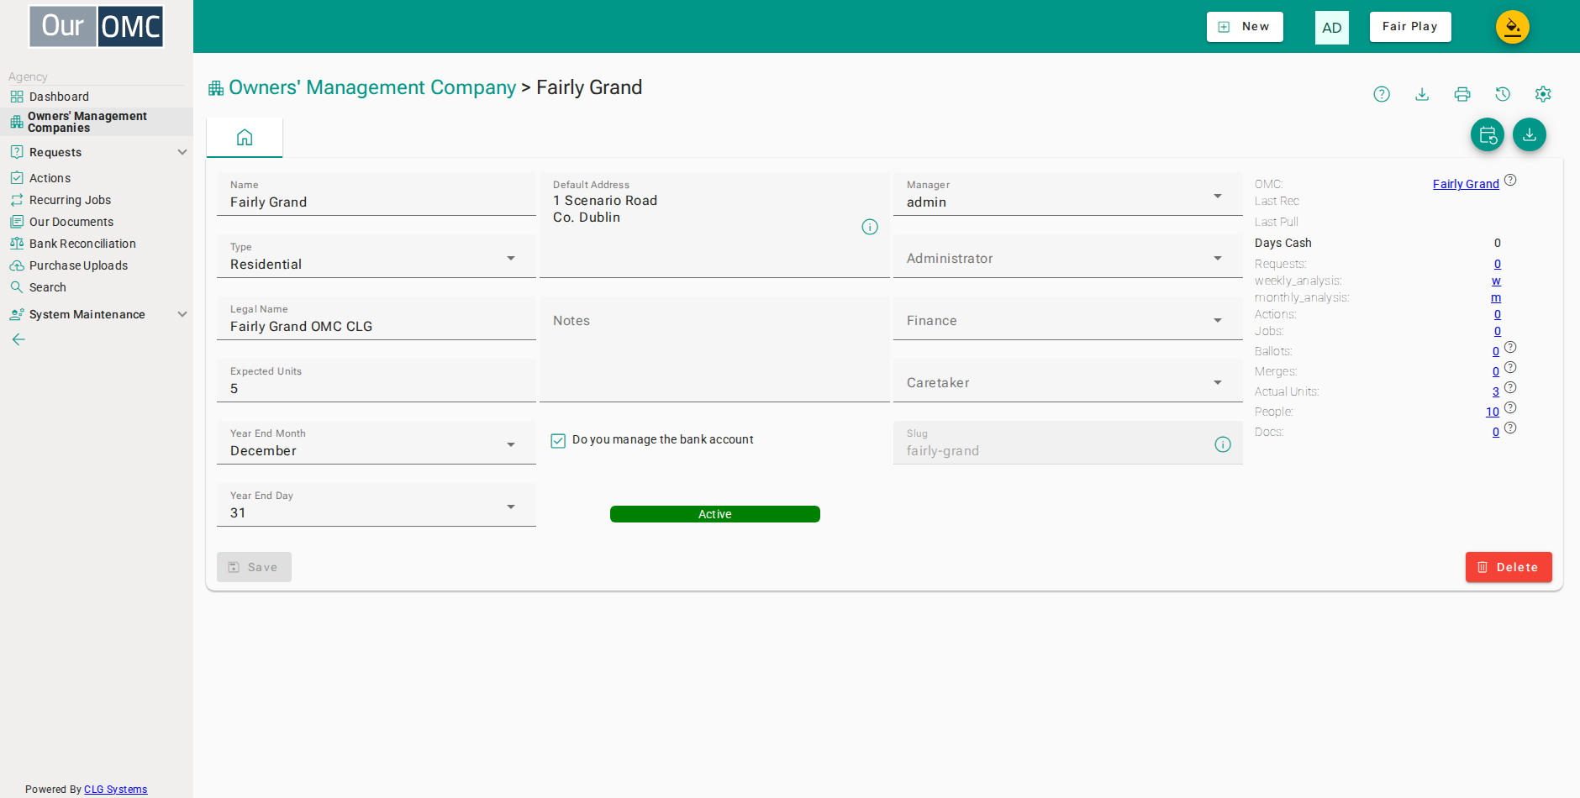Viewport: 1580px width, 798px height.
Task: Click the Default Address field
Action: pyautogui.click(x=714, y=225)
